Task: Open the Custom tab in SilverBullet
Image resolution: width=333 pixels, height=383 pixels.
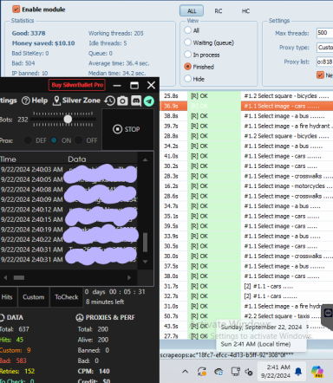Action: tap(34, 297)
